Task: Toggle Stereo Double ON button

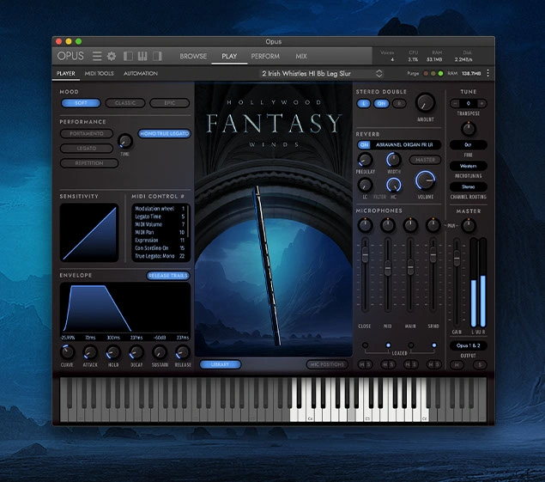Action: (381, 103)
